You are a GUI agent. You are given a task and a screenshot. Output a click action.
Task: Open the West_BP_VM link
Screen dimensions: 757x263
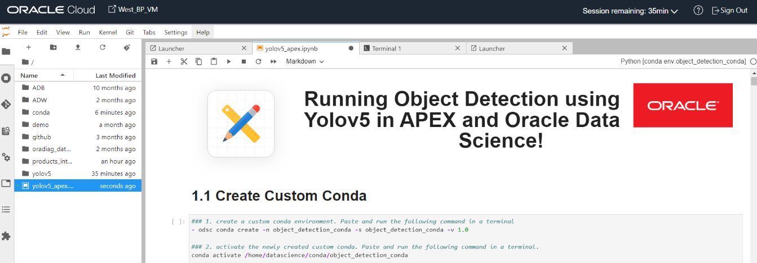point(132,10)
